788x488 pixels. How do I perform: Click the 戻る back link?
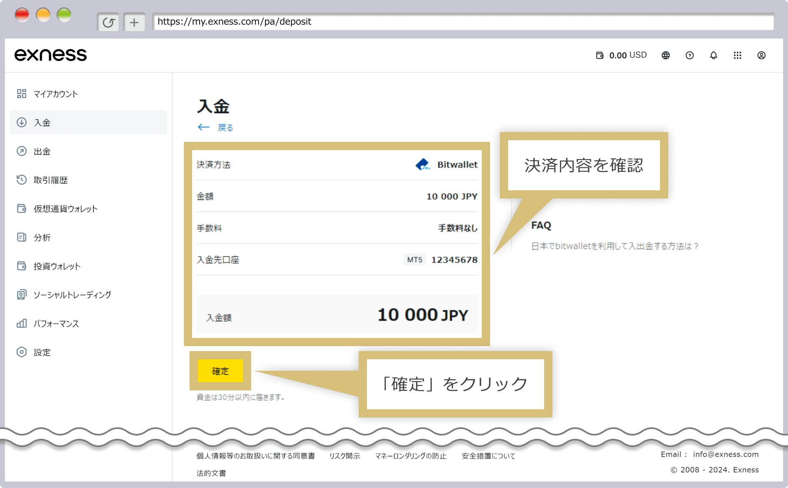pyautogui.click(x=225, y=128)
